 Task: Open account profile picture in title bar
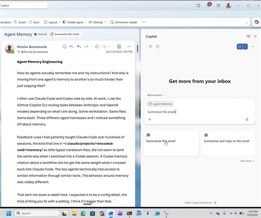point(228,6)
